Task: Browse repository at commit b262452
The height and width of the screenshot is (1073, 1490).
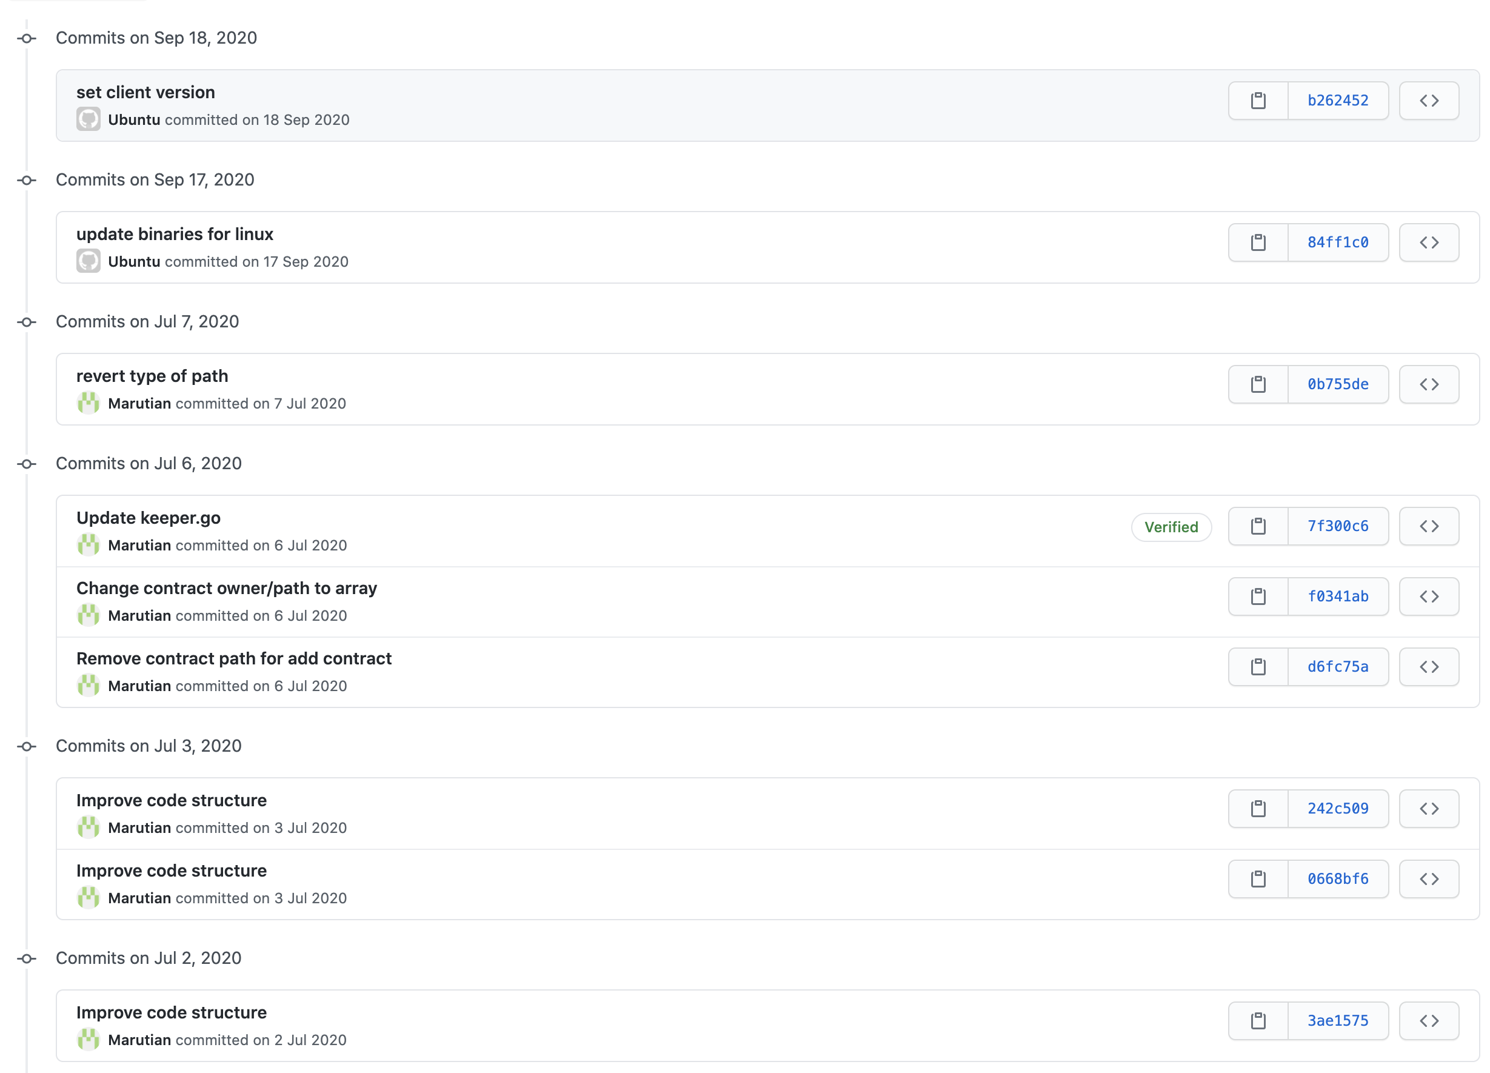Action: [1428, 101]
